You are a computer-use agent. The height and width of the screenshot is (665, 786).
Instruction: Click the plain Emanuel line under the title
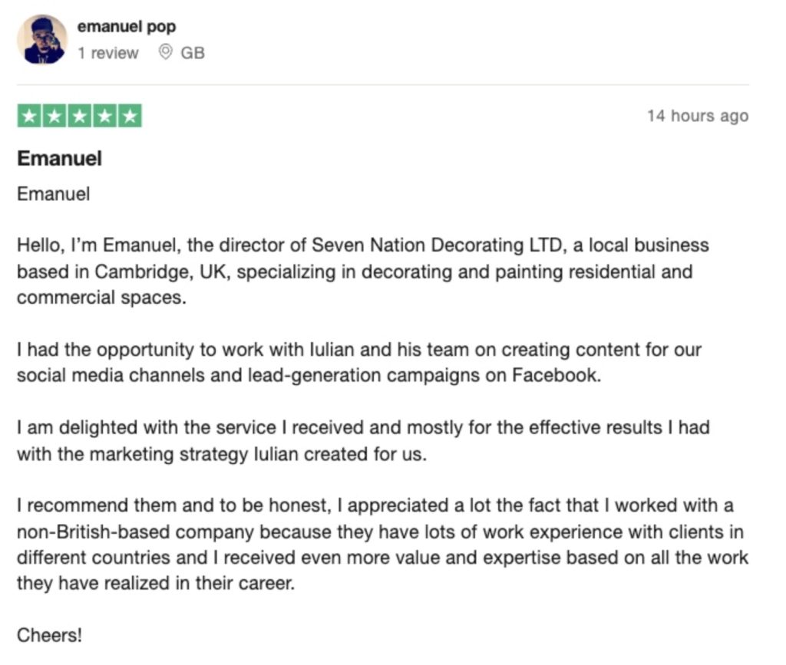pyautogui.click(x=53, y=194)
